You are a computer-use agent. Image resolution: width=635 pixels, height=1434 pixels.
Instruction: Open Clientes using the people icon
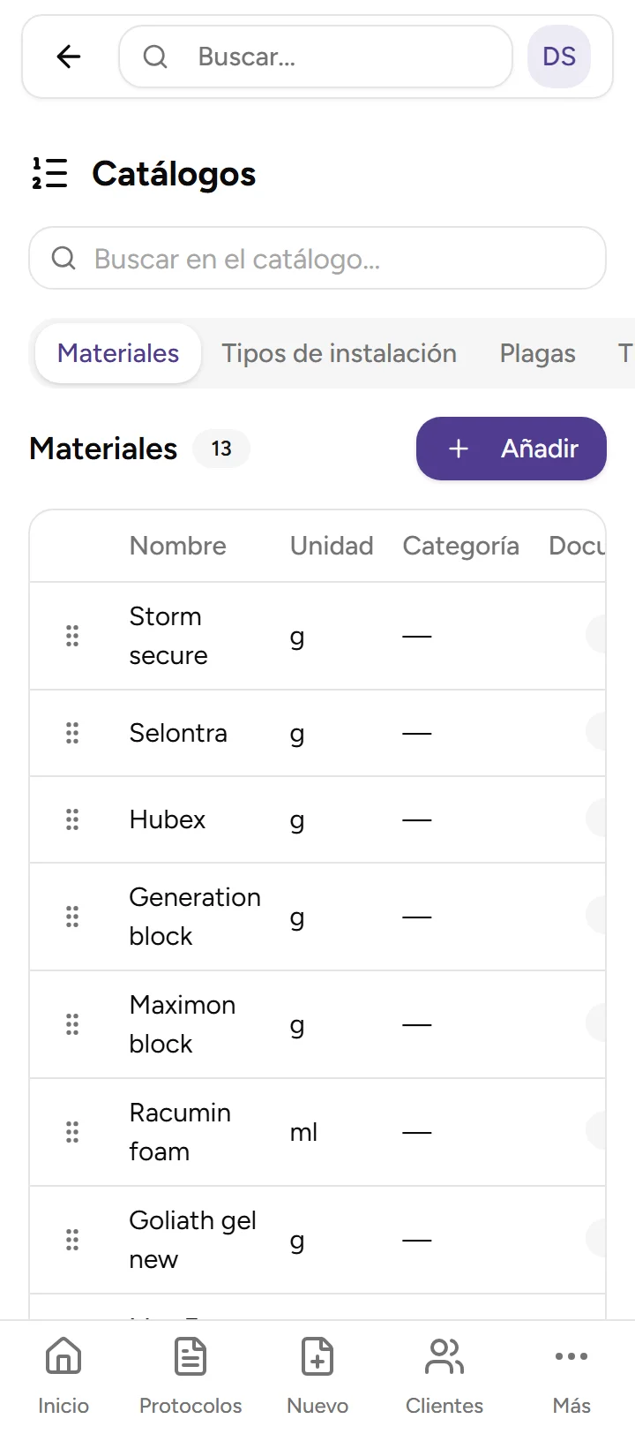444,1356
